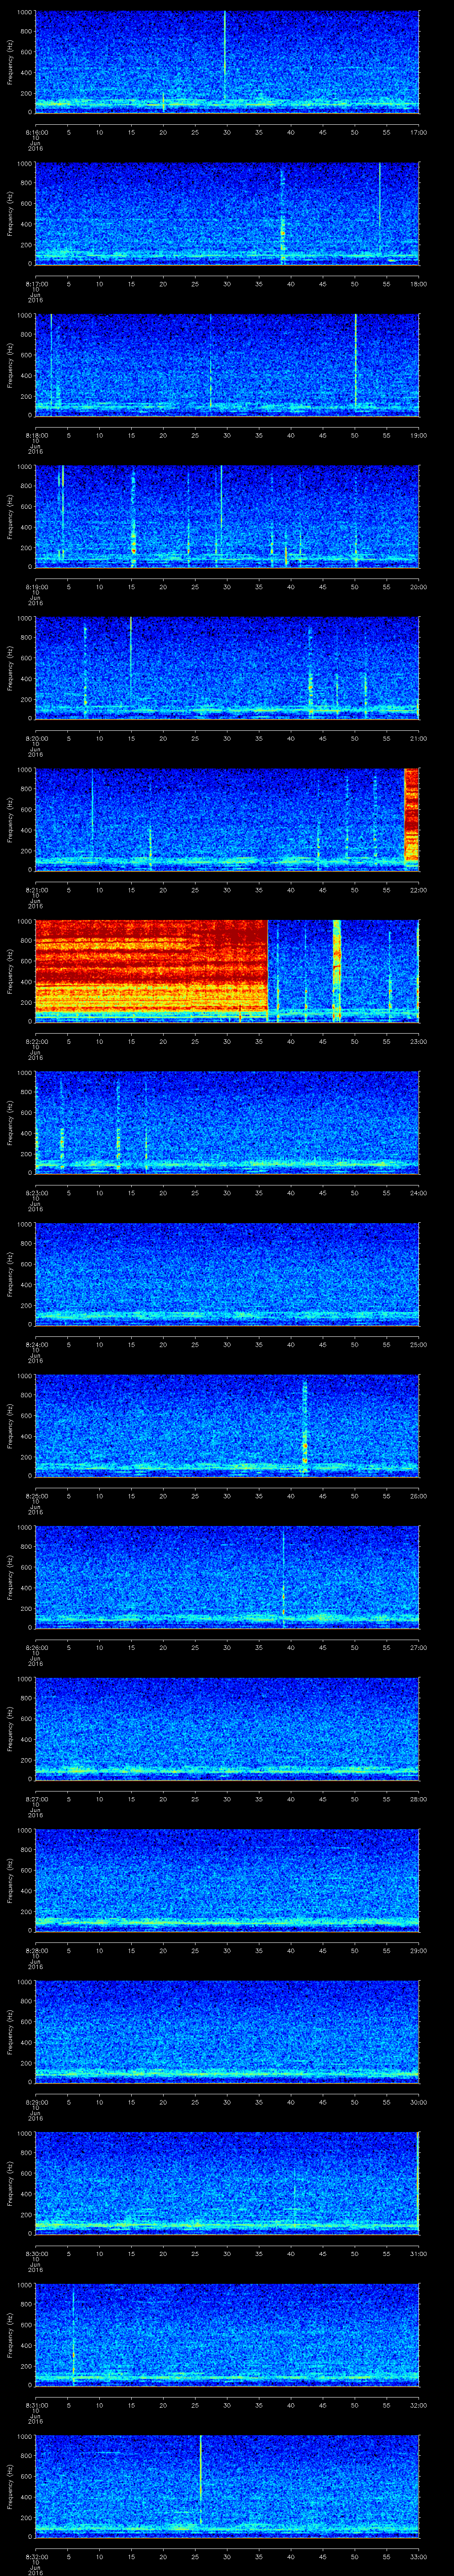454x2576 pixels.
Task: Click the "28:00" end time label
Action: point(418,1799)
